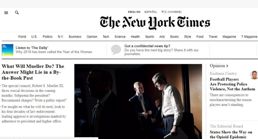Click the search magnifier icon
Image resolution: width=258 pixels, height=139 pixels.
pos(17,13)
